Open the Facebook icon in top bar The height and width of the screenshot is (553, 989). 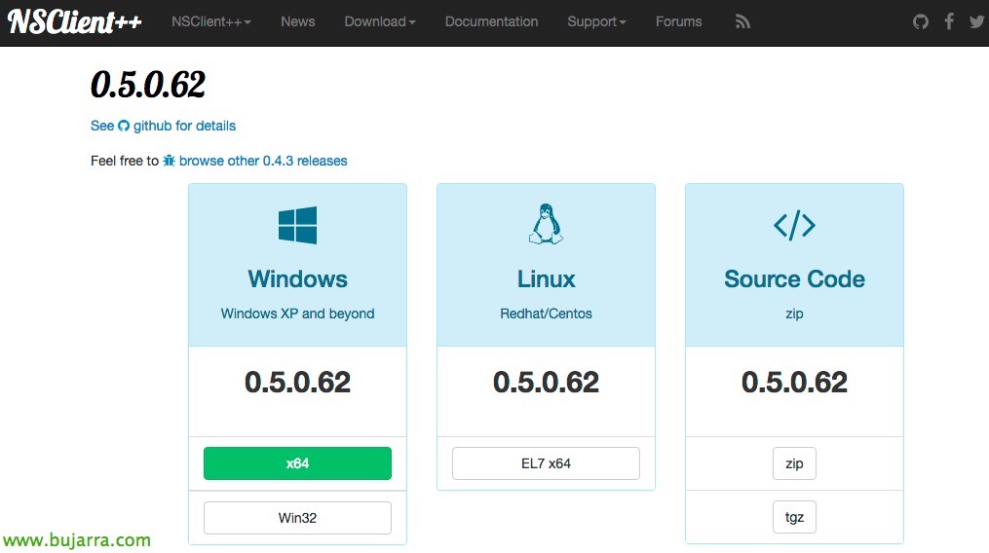click(x=949, y=21)
